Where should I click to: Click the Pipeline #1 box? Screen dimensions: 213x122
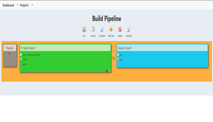[x=10, y=55]
